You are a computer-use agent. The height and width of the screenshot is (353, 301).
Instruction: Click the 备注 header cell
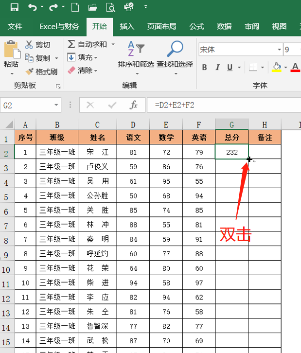(265, 137)
